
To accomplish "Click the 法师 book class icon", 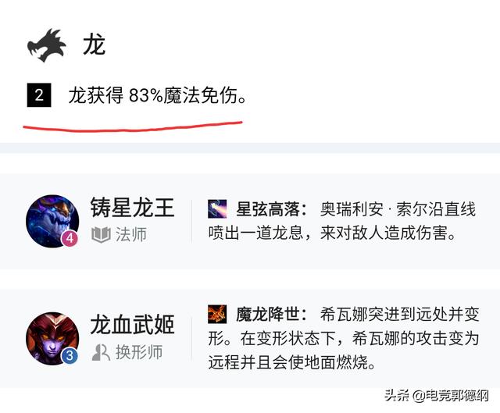I will 101,235.
